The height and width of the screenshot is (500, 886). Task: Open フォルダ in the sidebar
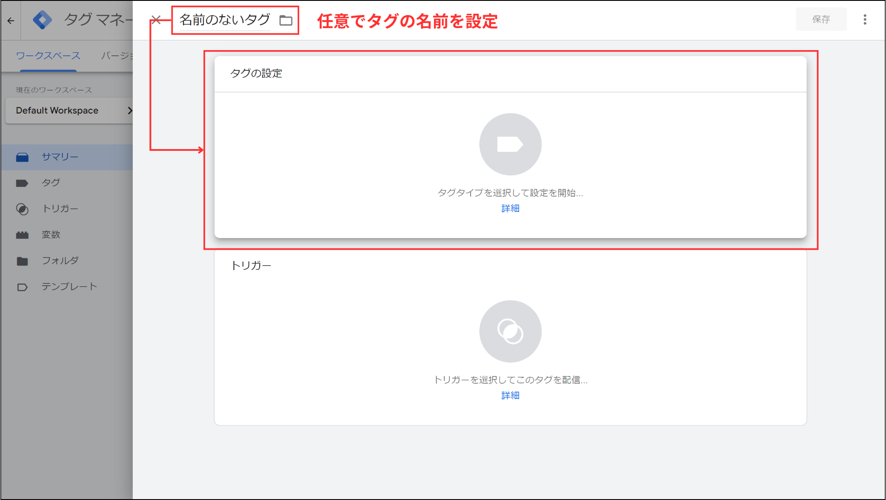(67, 261)
